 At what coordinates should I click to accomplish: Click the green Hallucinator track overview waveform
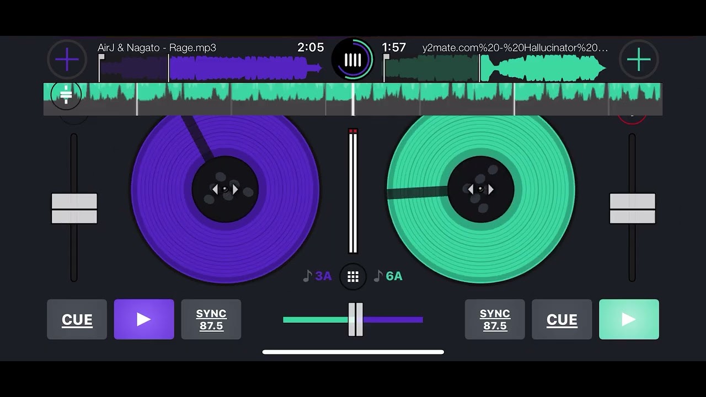pos(495,68)
